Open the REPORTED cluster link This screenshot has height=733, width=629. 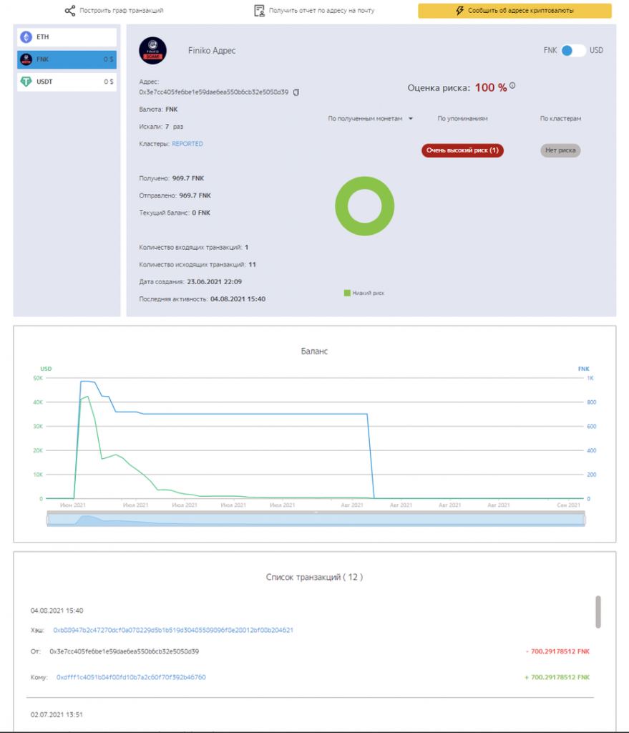tap(187, 144)
